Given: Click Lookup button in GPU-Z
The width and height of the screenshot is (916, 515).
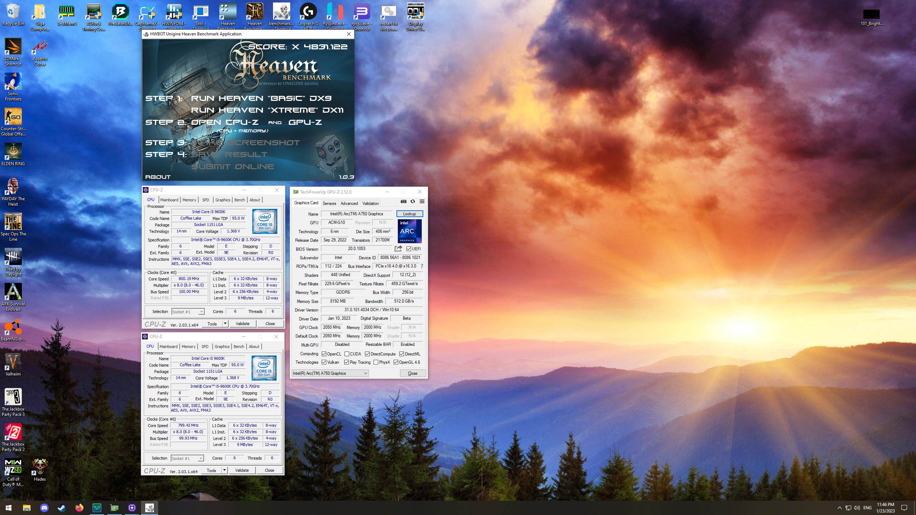Looking at the screenshot, I should click(x=409, y=214).
